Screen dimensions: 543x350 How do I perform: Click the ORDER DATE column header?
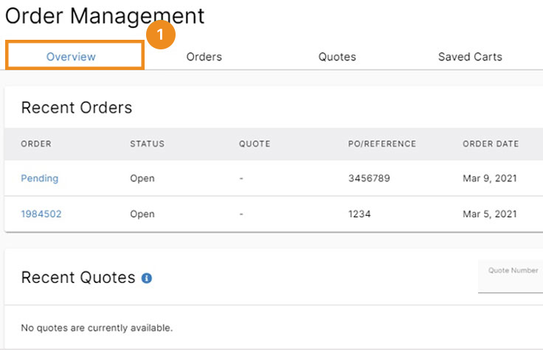click(491, 144)
